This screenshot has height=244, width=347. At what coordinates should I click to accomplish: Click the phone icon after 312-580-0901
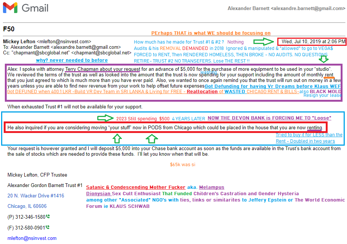point(47,227)
